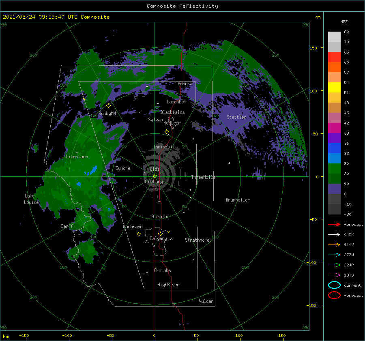Click the 51 dBZ yellow color swatch
365x341 pixels.
(334, 88)
